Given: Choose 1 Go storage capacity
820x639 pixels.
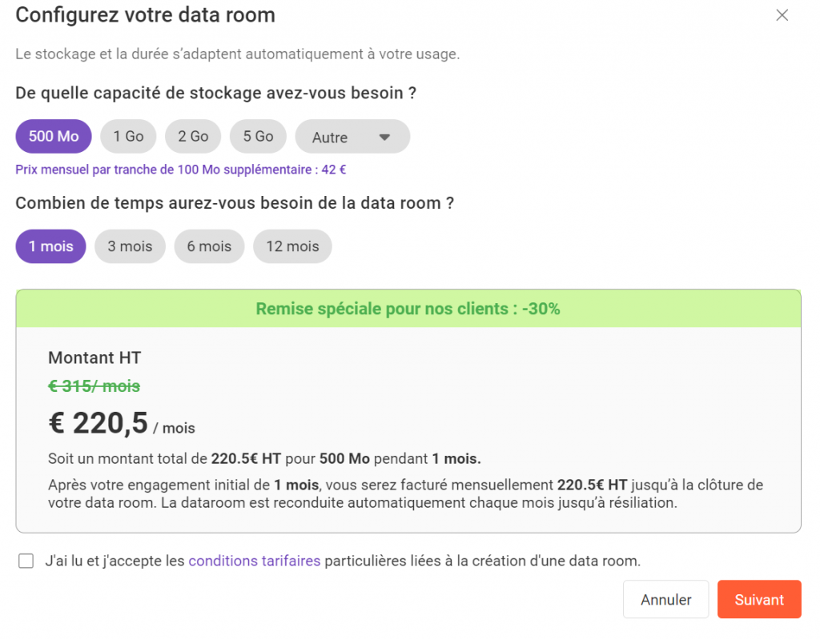Looking at the screenshot, I should pyautogui.click(x=128, y=137).
